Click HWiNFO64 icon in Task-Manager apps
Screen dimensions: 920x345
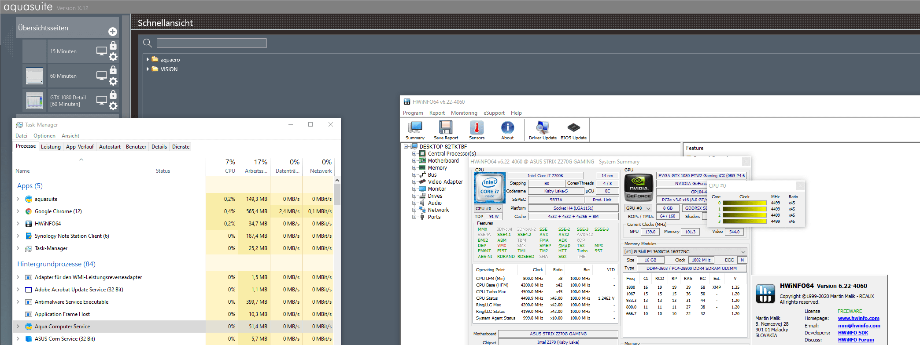coord(29,224)
